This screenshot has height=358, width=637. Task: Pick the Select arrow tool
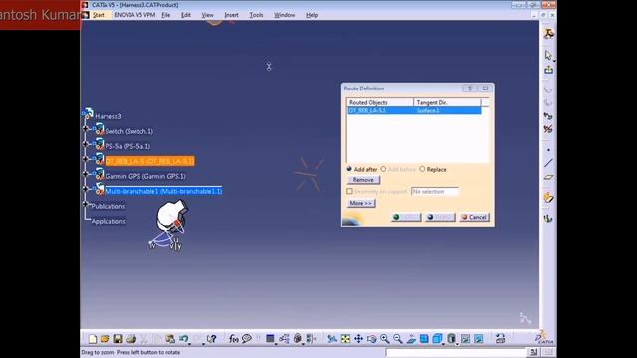tap(548, 55)
